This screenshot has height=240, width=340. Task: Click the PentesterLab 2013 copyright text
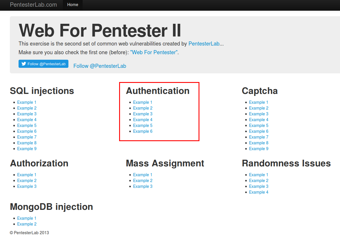click(x=29, y=232)
